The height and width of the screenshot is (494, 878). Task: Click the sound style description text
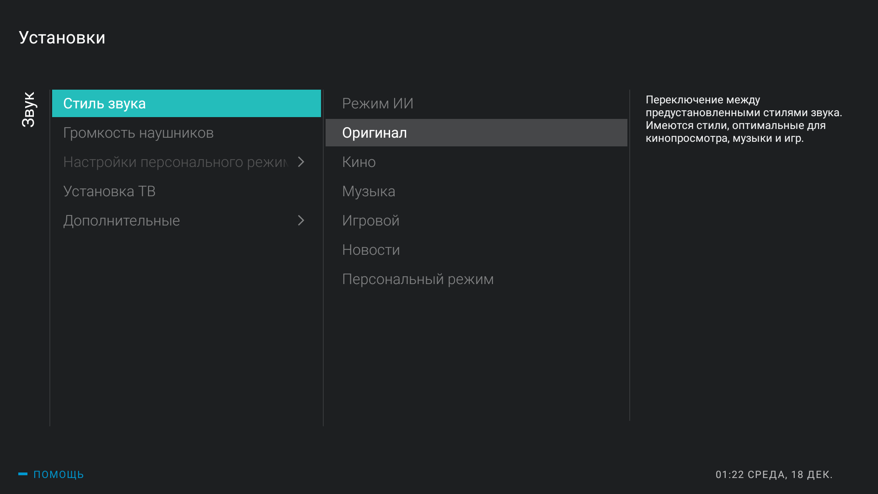click(744, 119)
